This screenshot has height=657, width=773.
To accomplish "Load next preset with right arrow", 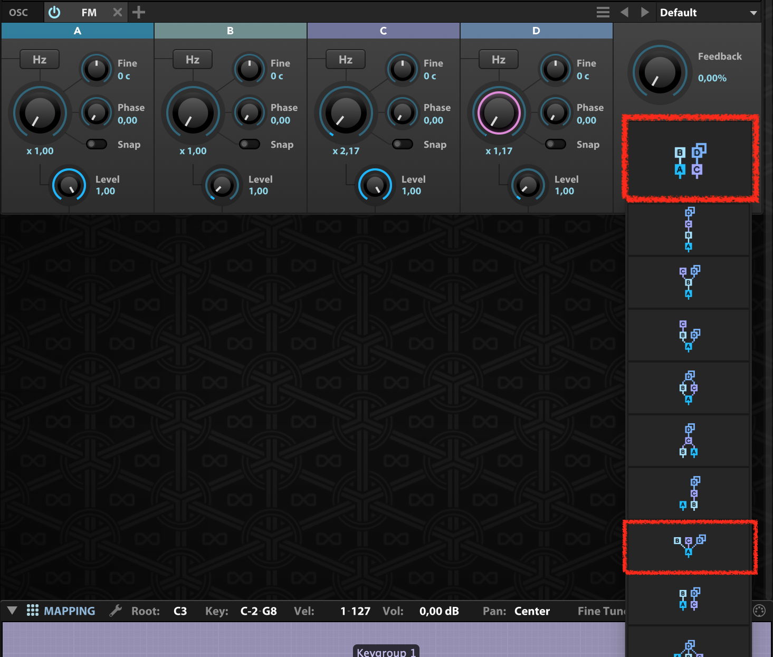I will 645,12.
